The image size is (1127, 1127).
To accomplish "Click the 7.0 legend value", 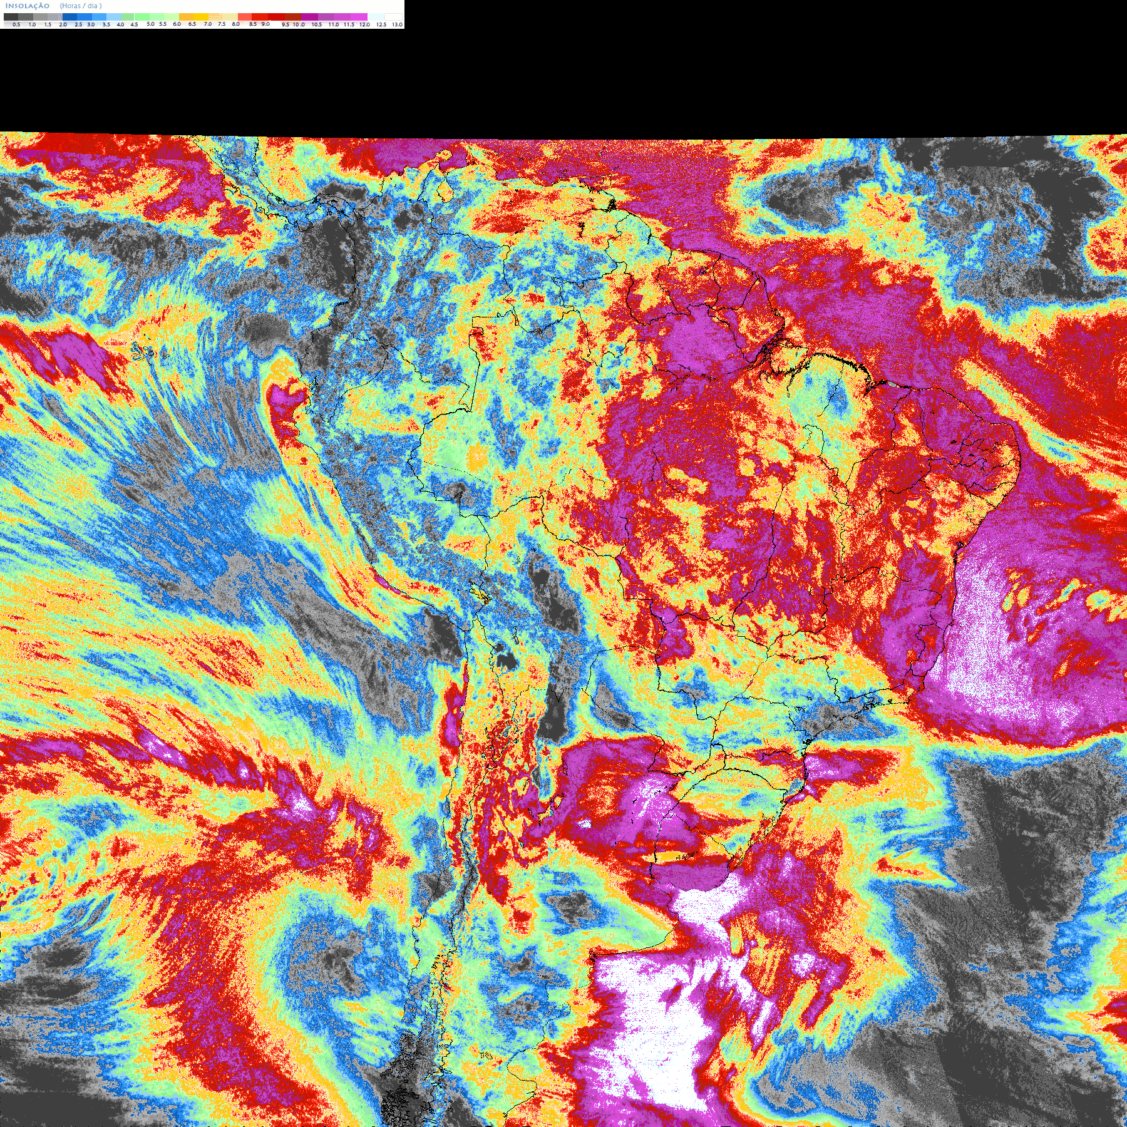I will 208,24.
